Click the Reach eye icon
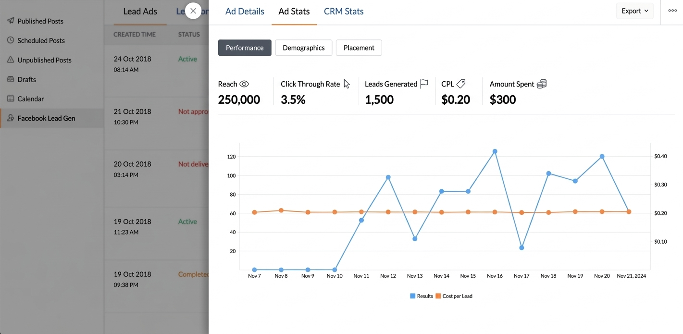Image resolution: width=683 pixels, height=334 pixels. (x=244, y=84)
